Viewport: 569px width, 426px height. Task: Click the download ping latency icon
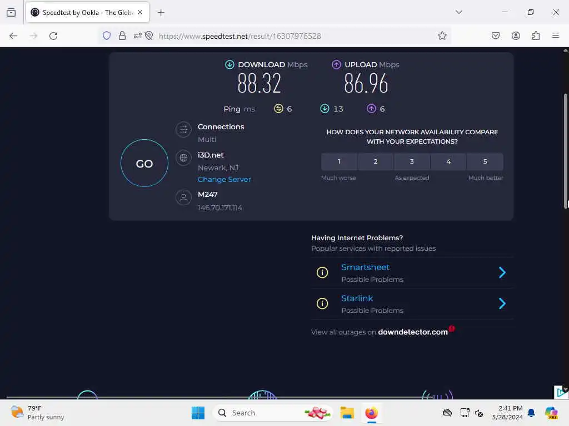pyautogui.click(x=325, y=109)
